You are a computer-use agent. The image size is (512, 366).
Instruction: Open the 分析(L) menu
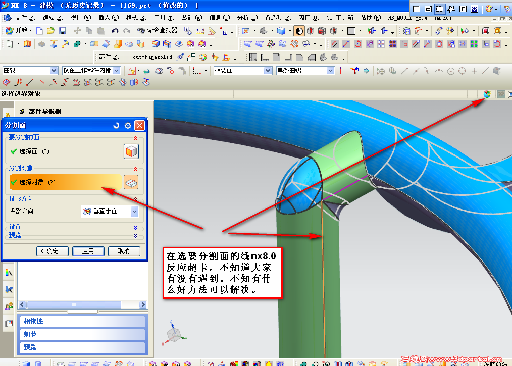pos(247,18)
